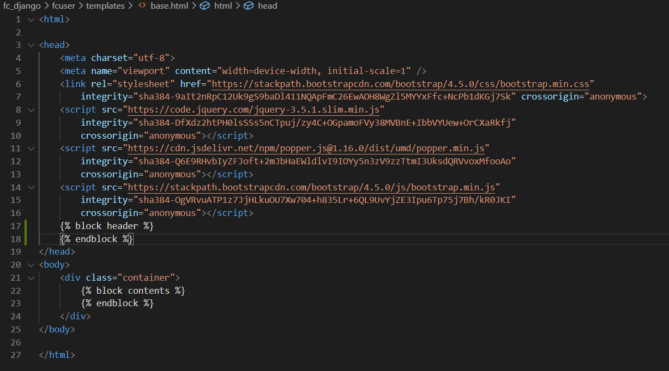
Task: Click line number 27 in the gutter
Action: point(15,355)
